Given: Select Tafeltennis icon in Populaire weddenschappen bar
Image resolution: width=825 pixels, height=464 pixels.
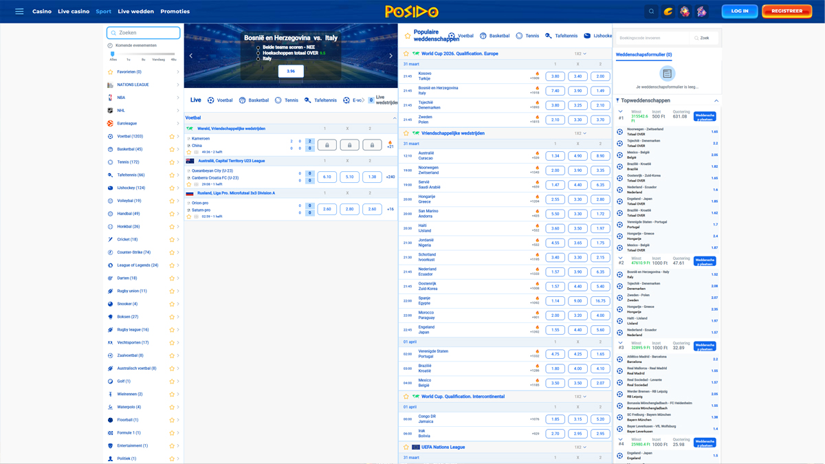Looking at the screenshot, I should (x=549, y=36).
